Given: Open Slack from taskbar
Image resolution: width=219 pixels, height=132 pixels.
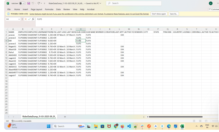Looking at the screenshot, I should click(142, 126).
